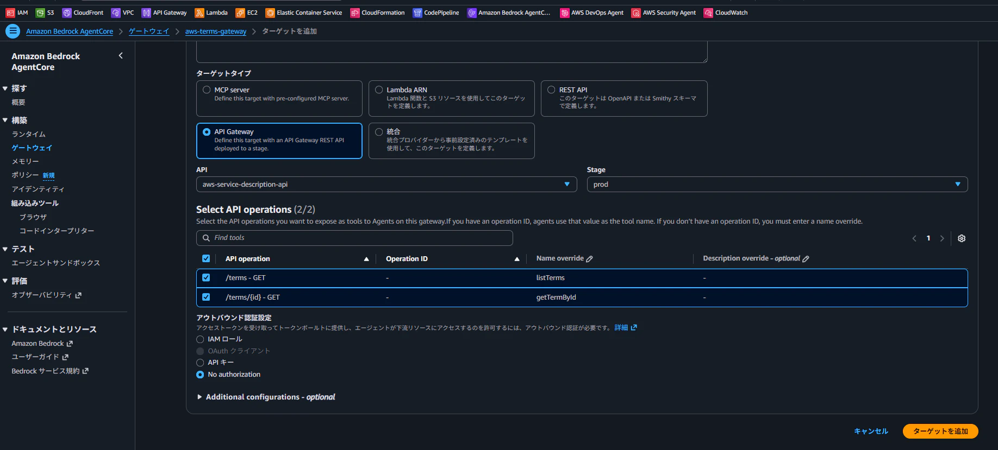
Task: Collapse the 探す sidebar section
Action: (5, 88)
